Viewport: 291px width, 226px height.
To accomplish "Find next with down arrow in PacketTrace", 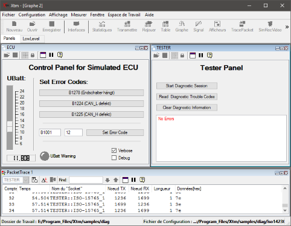I will click(107, 180).
